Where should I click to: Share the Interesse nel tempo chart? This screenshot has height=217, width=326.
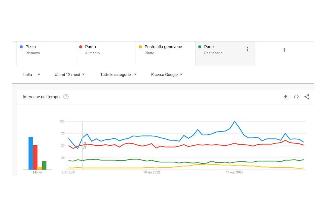307,97
